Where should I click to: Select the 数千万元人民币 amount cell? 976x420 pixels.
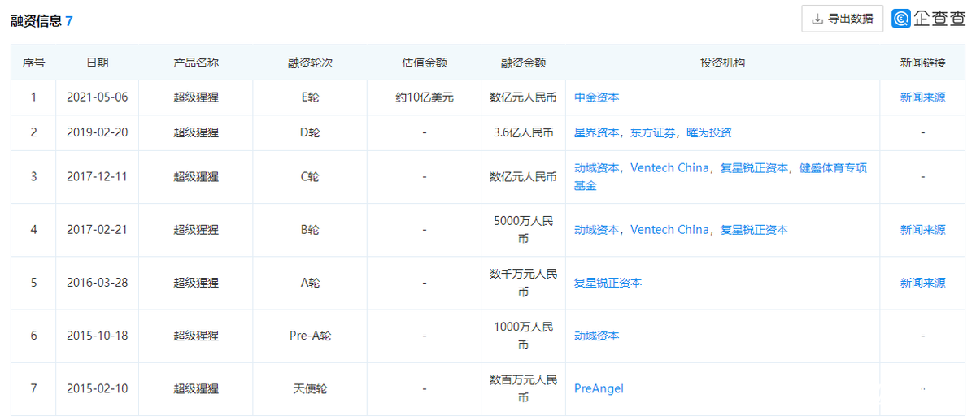pos(524,283)
